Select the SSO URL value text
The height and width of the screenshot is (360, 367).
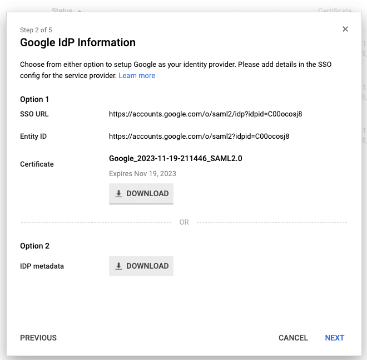pos(206,114)
